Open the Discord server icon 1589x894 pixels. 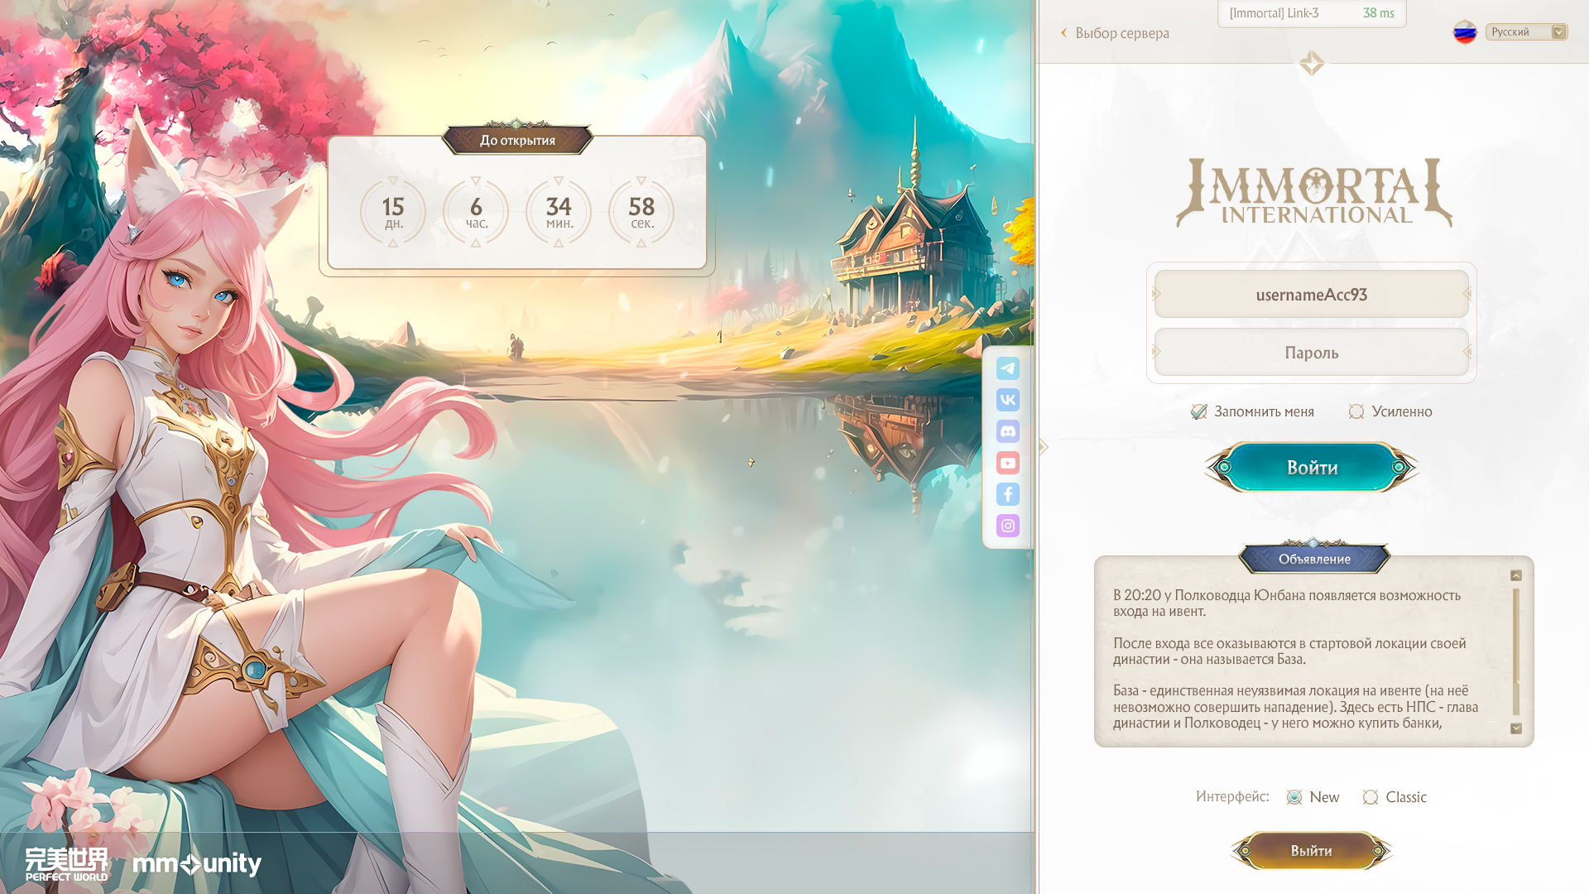point(1007,431)
